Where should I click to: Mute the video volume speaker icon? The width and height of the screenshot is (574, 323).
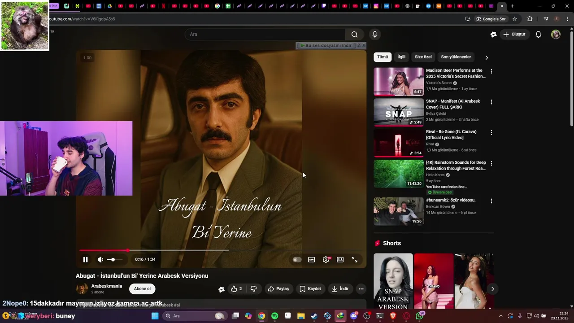(100, 259)
